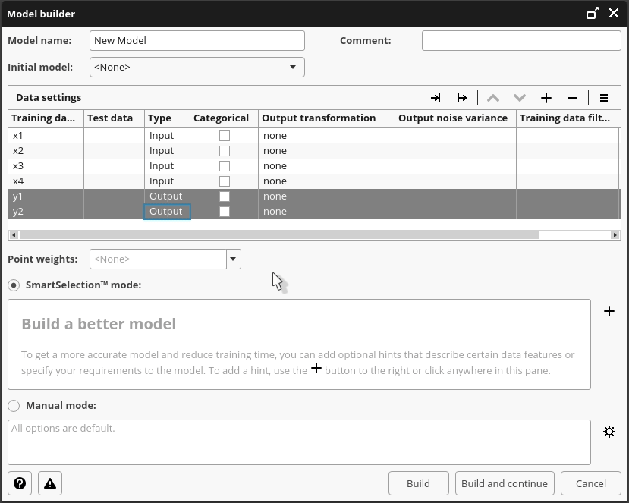Click the Training data column header

coord(46,118)
